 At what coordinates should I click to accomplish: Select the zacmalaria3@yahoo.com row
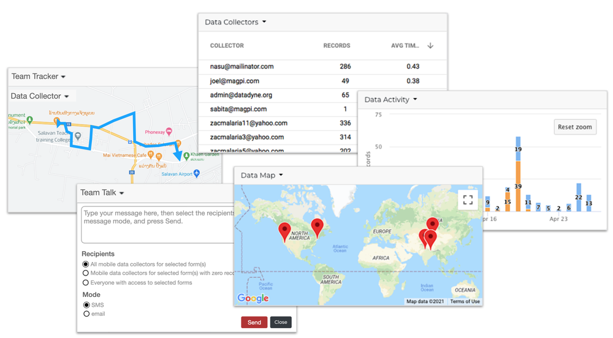(x=278, y=137)
